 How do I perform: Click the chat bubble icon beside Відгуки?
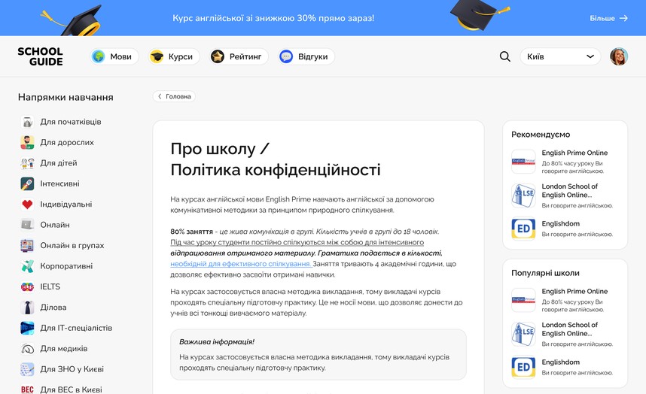pos(286,56)
